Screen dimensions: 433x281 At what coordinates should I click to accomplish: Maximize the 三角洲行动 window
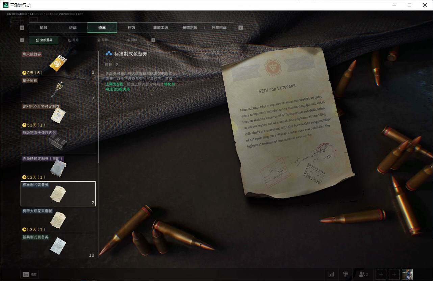point(409,5)
